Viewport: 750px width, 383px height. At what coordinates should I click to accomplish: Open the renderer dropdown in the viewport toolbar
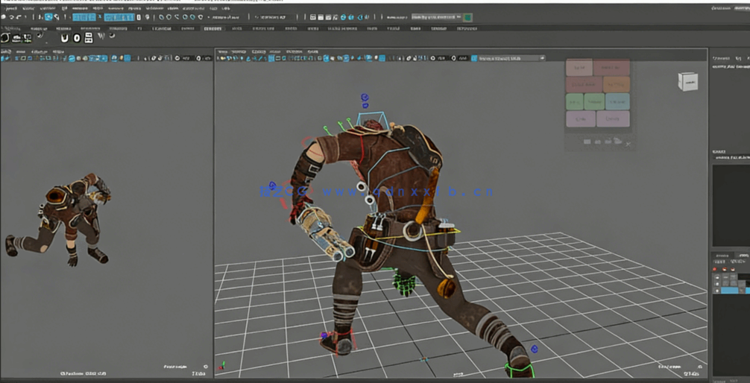tap(511, 58)
